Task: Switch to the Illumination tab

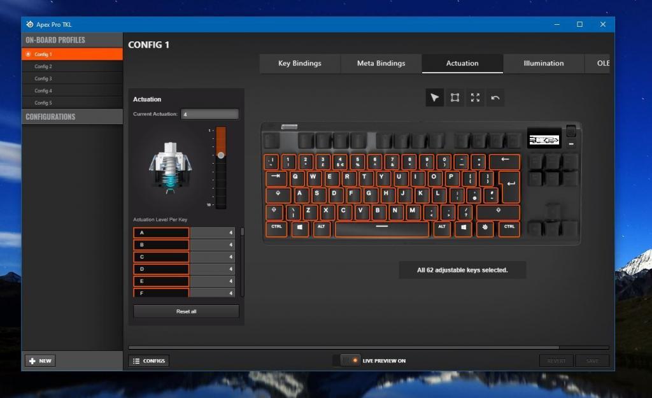Action: 543,63
